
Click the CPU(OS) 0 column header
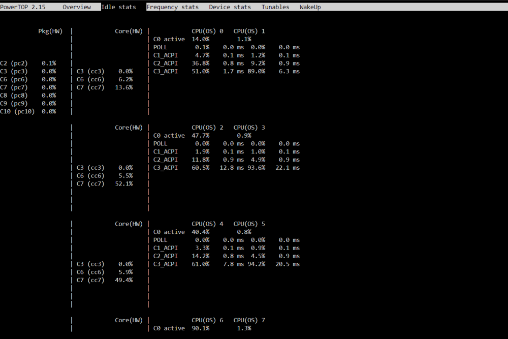point(207,32)
